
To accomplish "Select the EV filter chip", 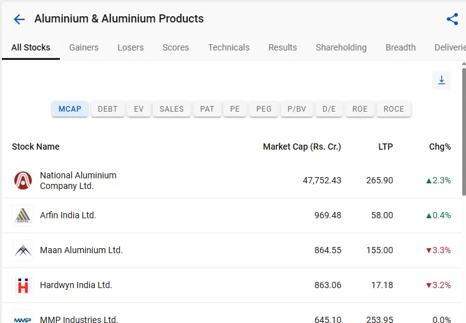I will pos(138,109).
